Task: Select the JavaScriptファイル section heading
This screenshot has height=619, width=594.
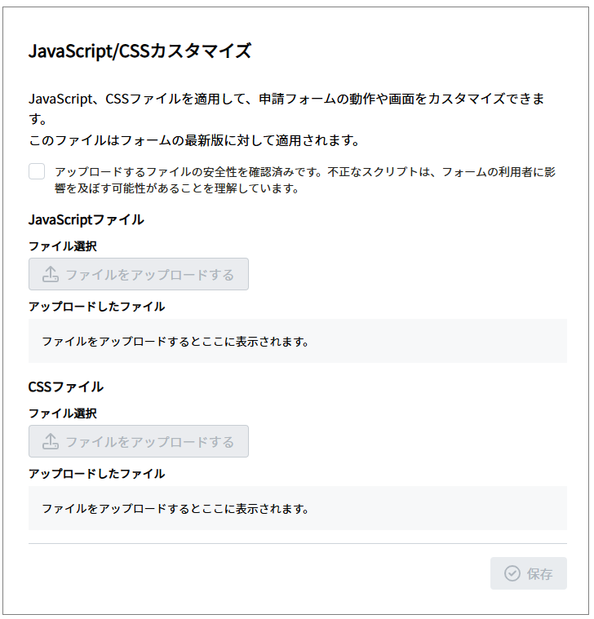Action: coord(86,220)
